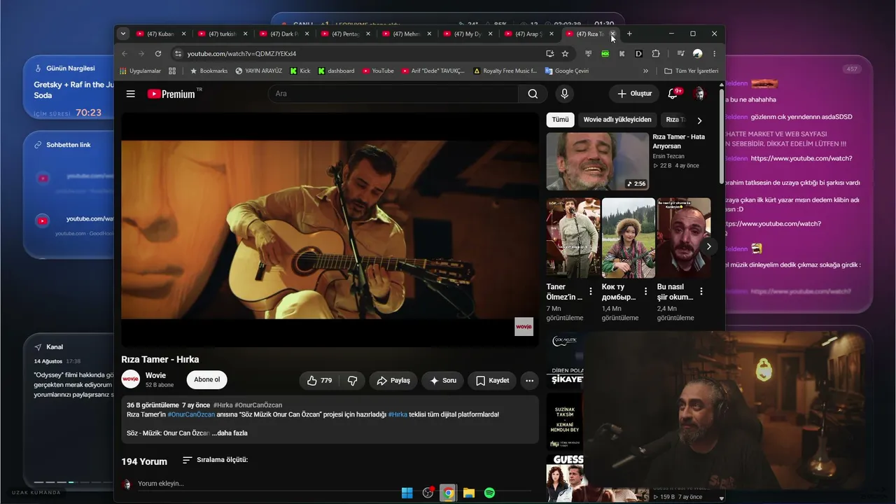
Task: Click the Soru ask button
Action: pos(442,381)
